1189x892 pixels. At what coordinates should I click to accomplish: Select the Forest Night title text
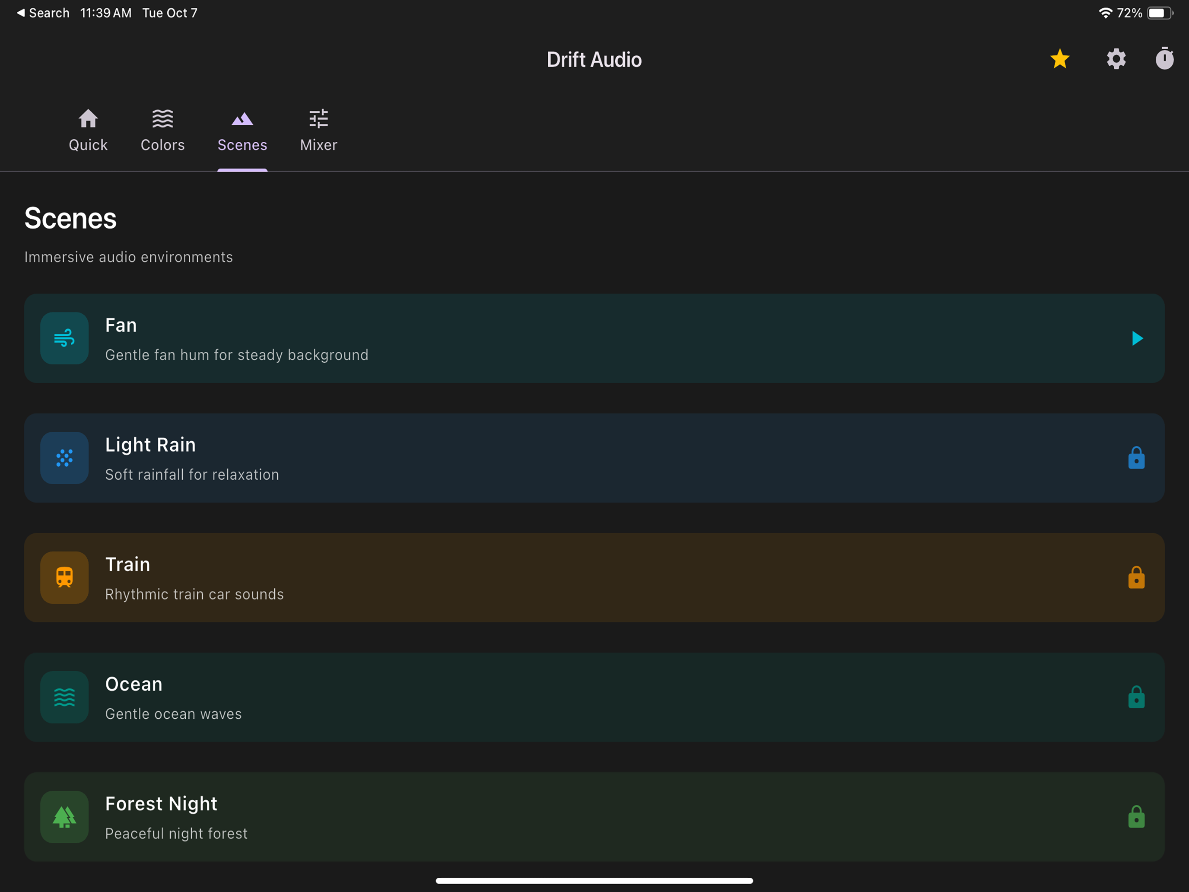(161, 804)
